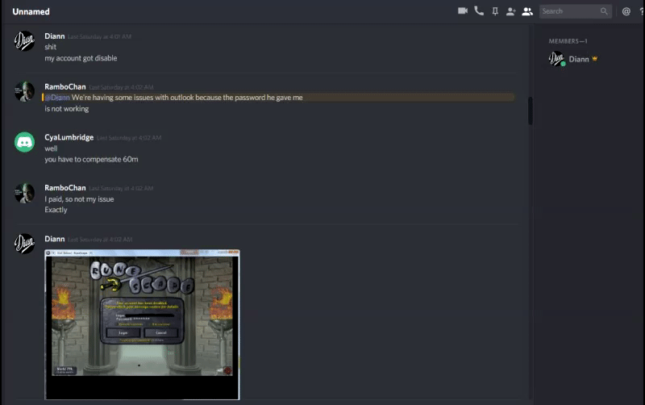The height and width of the screenshot is (405, 645).
Task: Click message 'my account got disable'
Action: pyautogui.click(x=81, y=58)
